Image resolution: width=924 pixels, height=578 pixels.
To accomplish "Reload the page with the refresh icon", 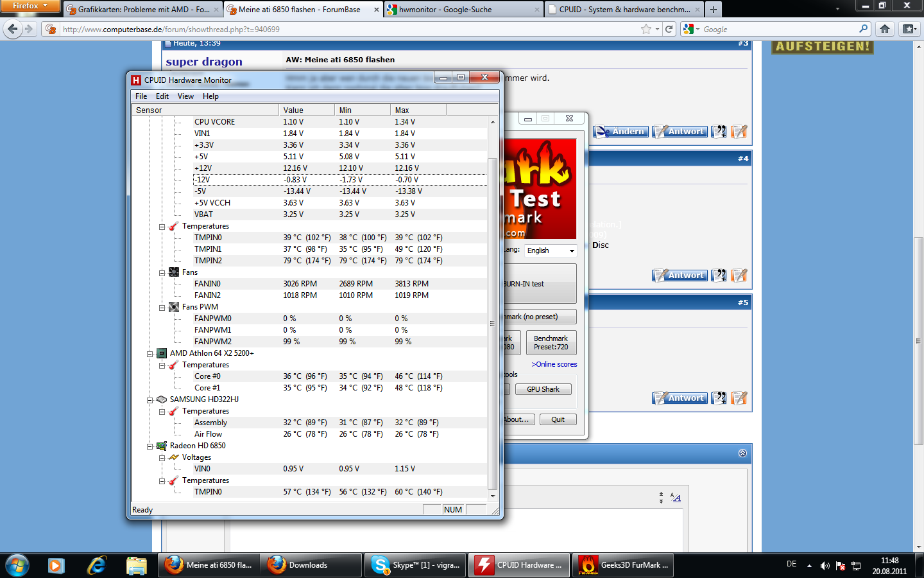I will [669, 29].
